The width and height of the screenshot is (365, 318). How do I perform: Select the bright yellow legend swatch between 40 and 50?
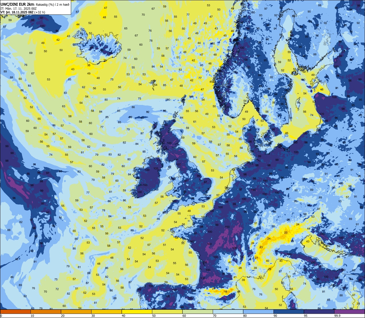click(137, 311)
